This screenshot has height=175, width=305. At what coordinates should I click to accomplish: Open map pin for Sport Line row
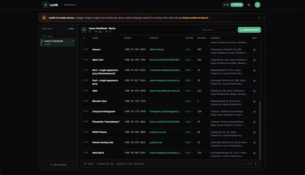[254, 60]
